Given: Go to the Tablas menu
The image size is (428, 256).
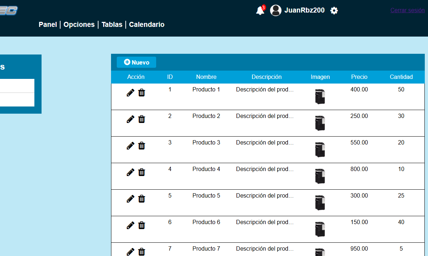Looking at the screenshot, I should (112, 25).
